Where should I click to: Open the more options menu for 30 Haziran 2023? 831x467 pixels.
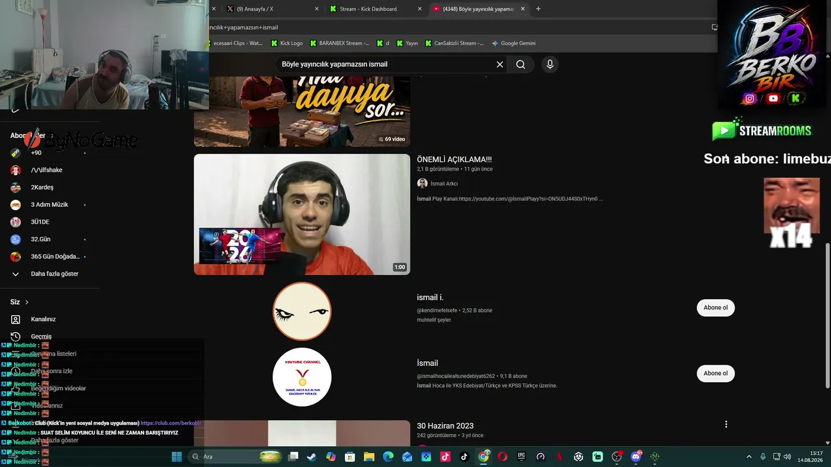[x=726, y=424]
